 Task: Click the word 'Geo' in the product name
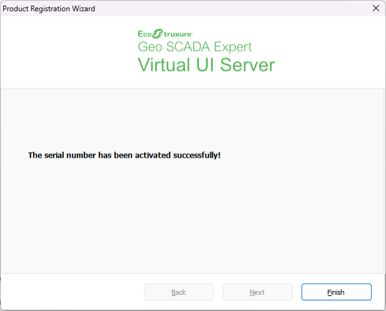pos(148,48)
